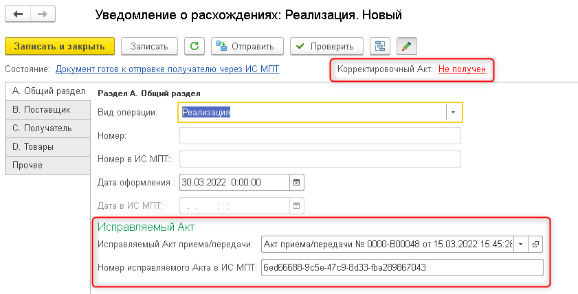Click the Номер в ИС МПТ field
578x294 pixels.
[x=320, y=159]
